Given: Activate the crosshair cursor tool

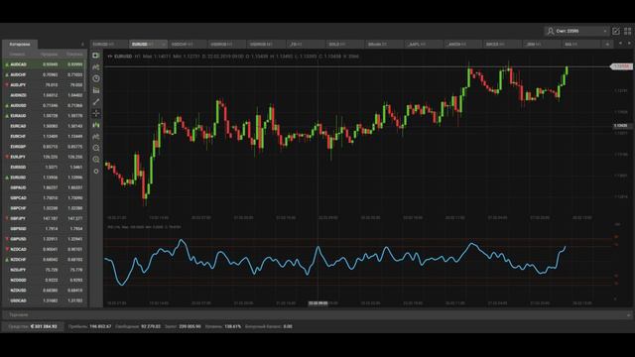Looking at the screenshot, I should click(96, 113).
